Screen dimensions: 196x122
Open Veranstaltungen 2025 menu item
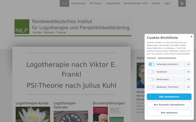(x=136, y=3)
